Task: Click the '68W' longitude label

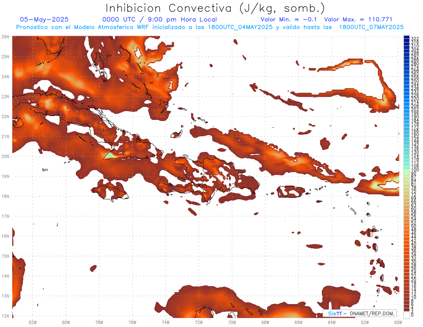Action: pos(265,322)
